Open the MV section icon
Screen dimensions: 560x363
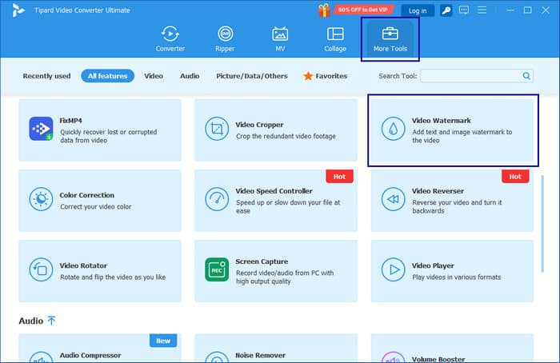(x=280, y=38)
